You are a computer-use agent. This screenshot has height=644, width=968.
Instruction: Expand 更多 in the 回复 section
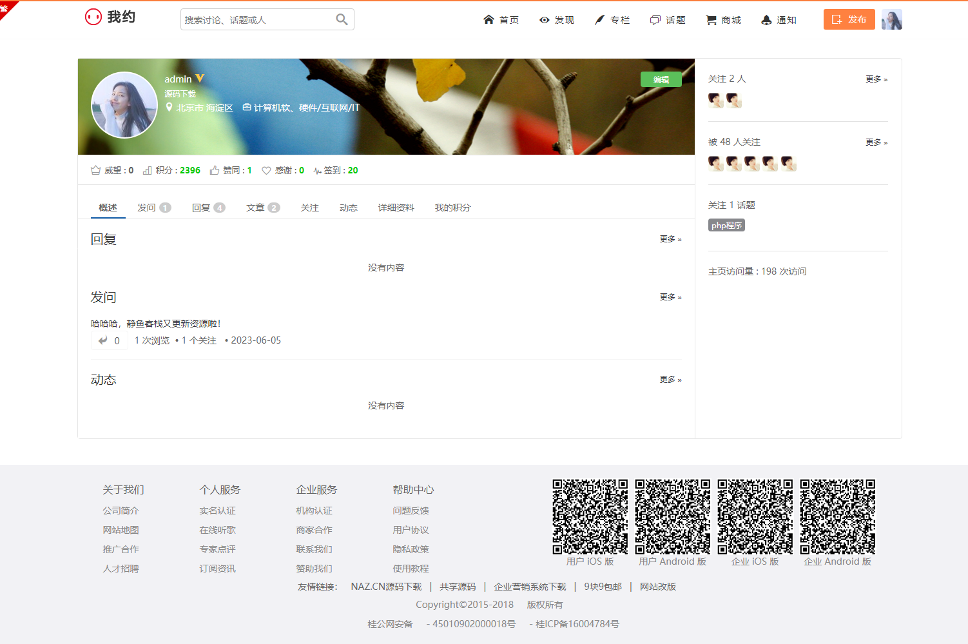click(x=670, y=239)
